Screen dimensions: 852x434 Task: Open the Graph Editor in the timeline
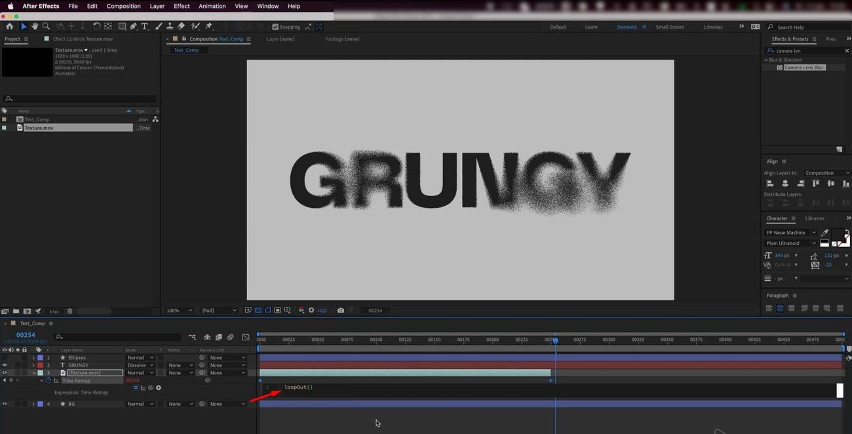(x=246, y=337)
